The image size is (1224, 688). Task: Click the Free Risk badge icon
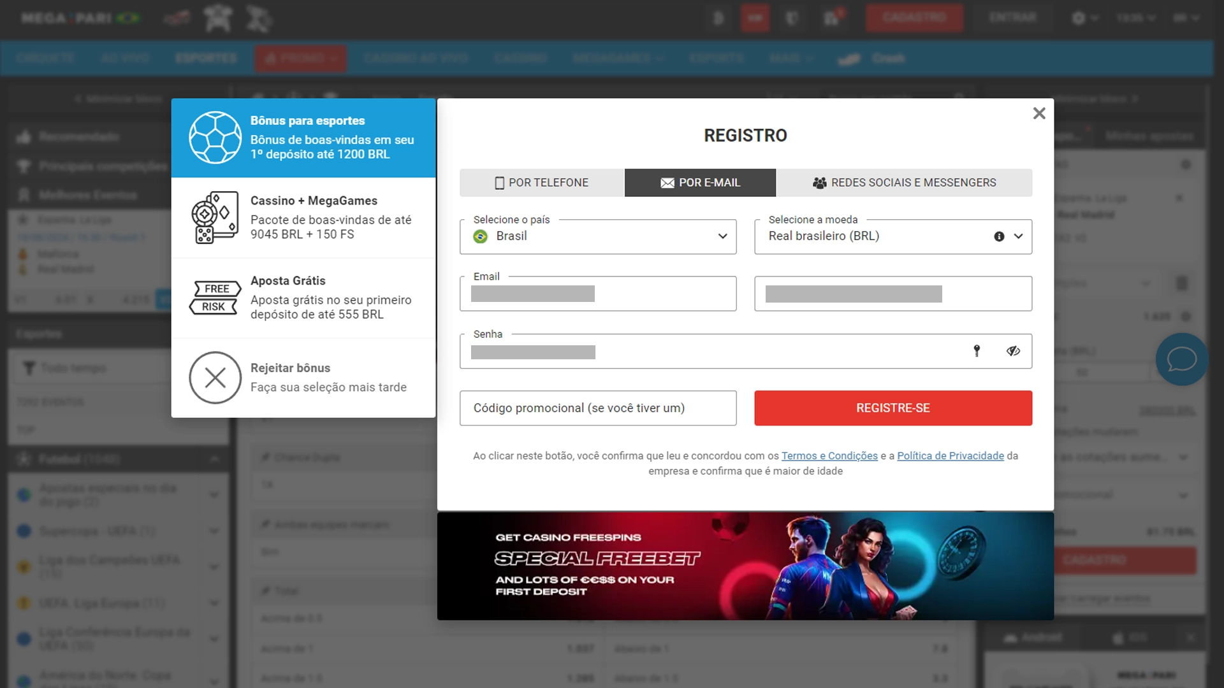(x=215, y=297)
